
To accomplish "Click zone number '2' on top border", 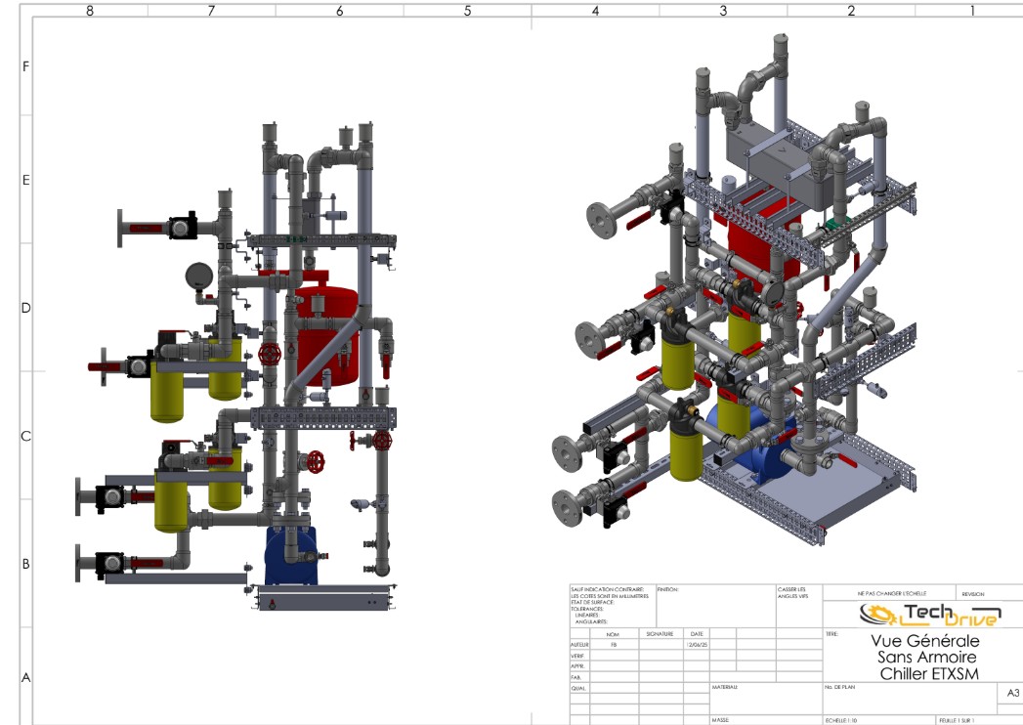I will click(x=851, y=11).
